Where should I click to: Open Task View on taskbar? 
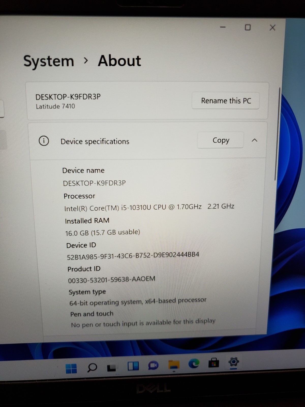pos(112,368)
